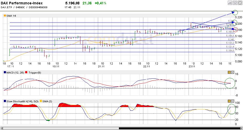
Task: Click the -8 label on MACD scale
Action: (x=237, y=96)
